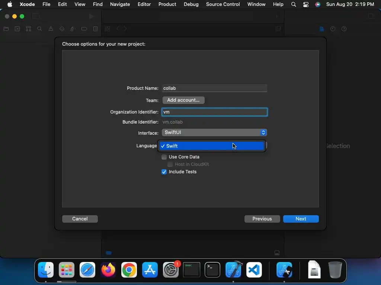The width and height of the screenshot is (381, 285).
Task: Open the Report navigator icon
Action: [96, 29]
